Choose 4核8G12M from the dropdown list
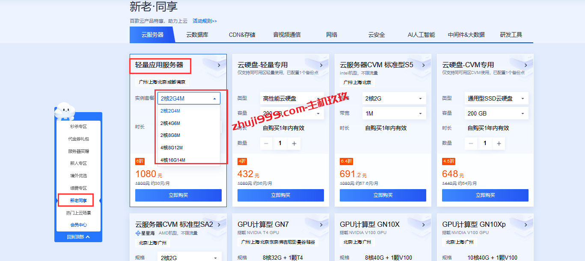Screen dimensions: 585x261 pos(189,148)
